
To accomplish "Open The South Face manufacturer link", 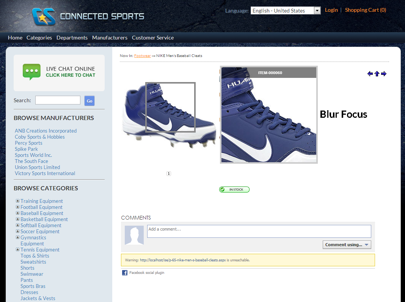I will coord(31,161).
